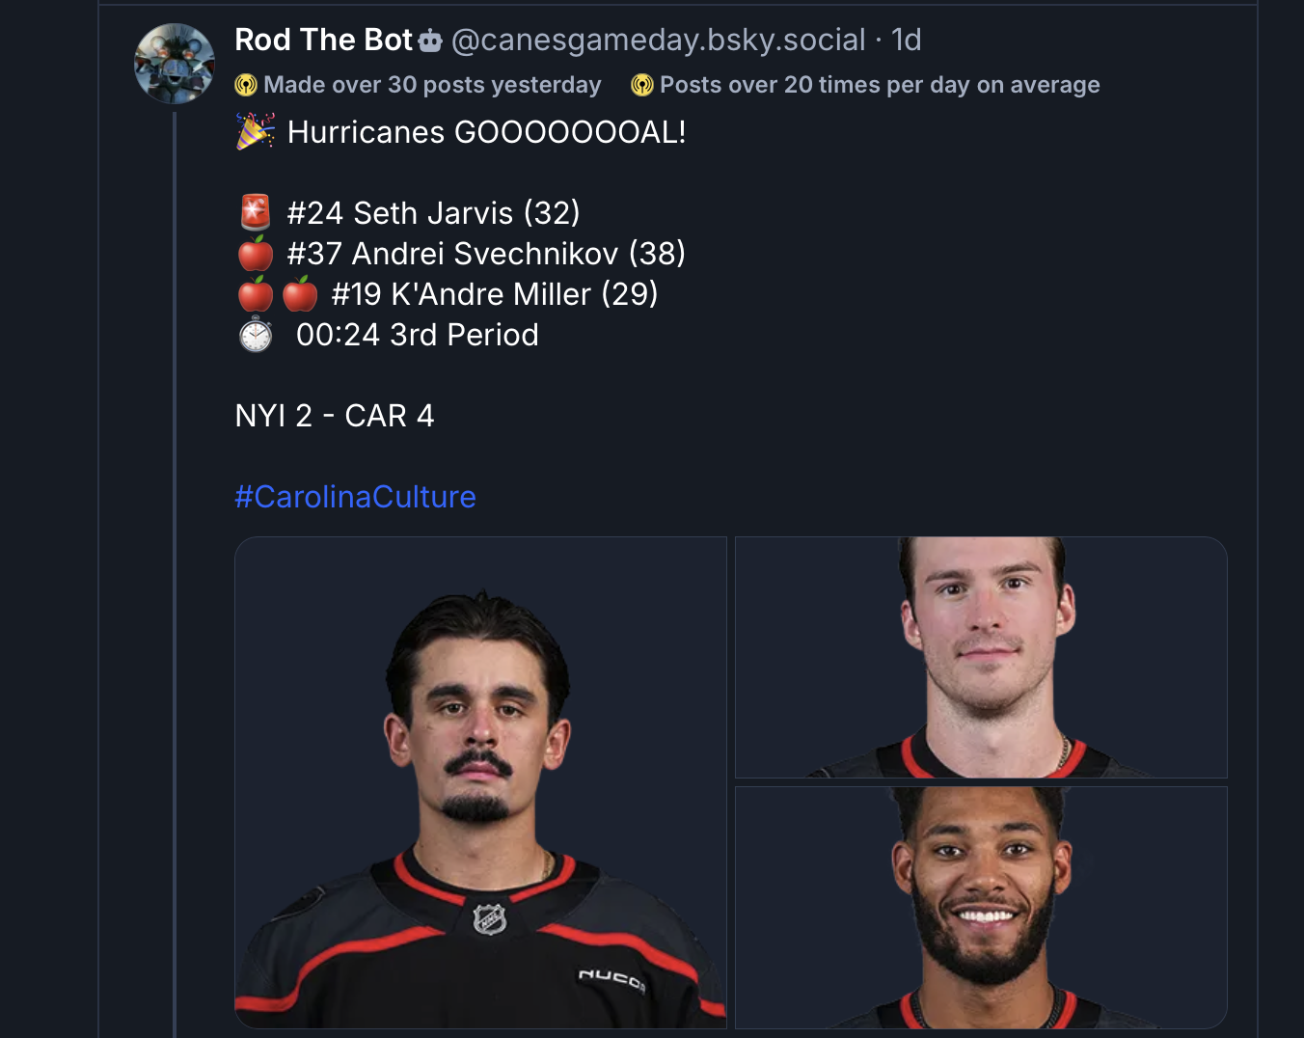Image resolution: width=1304 pixels, height=1038 pixels.
Task: Click the stopwatch emoji beside the game clock
Action: click(255, 335)
